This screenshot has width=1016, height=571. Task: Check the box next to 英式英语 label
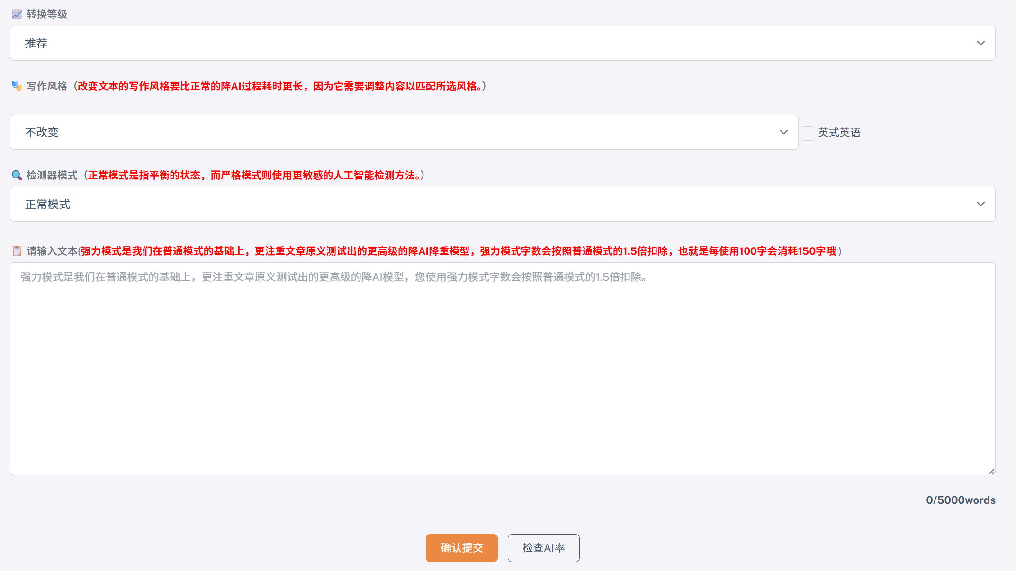(808, 133)
